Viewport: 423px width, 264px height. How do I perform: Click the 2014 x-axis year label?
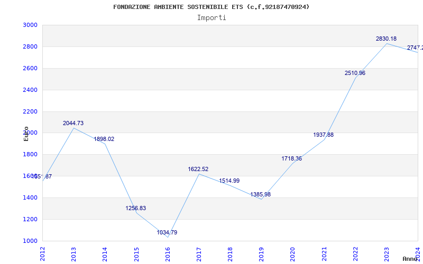click(x=105, y=254)
